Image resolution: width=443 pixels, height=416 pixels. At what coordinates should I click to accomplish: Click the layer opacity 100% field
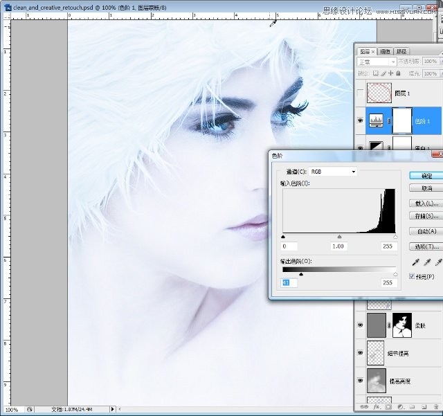[x=431, y=62]
